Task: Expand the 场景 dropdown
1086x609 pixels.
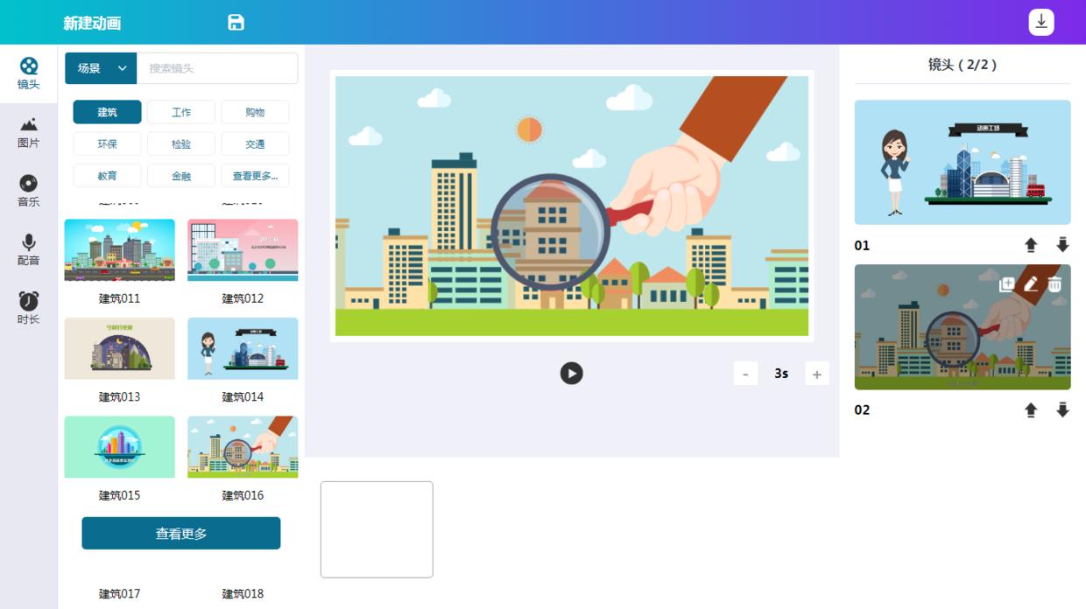Action: coord(101,68)
